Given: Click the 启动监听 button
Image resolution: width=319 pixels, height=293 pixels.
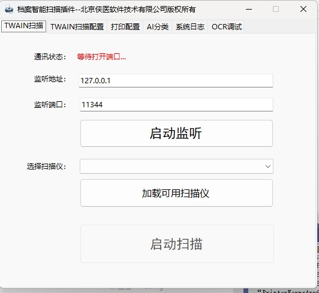Looking at the screenshot, I should point(176,133).
